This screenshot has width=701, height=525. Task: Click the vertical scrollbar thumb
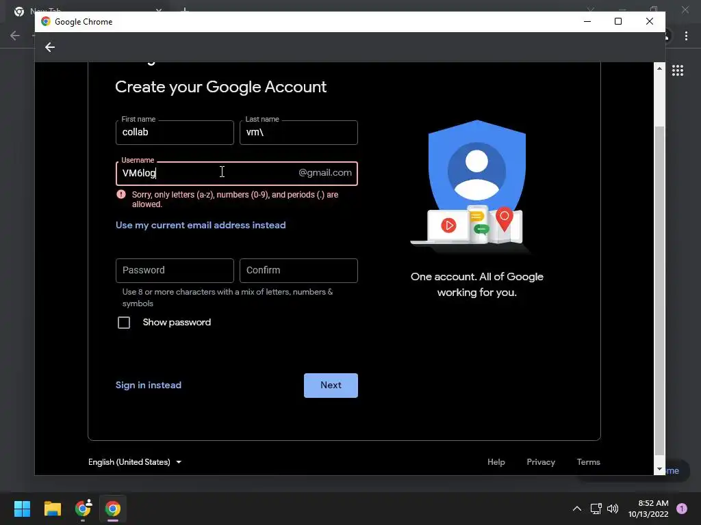659,290
